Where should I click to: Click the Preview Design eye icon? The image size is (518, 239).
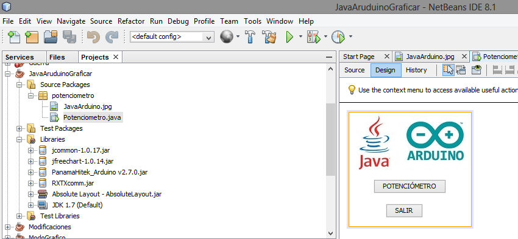476,69
